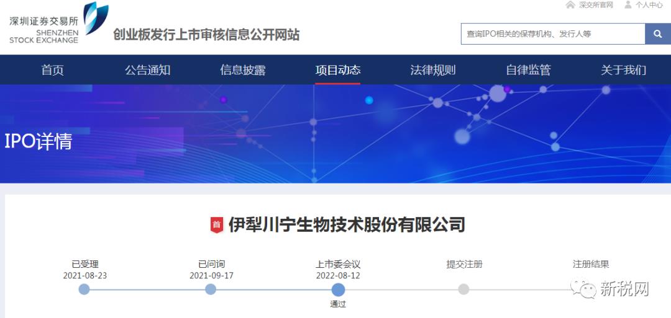Open the 法律规则 menu

pos(432,70)
